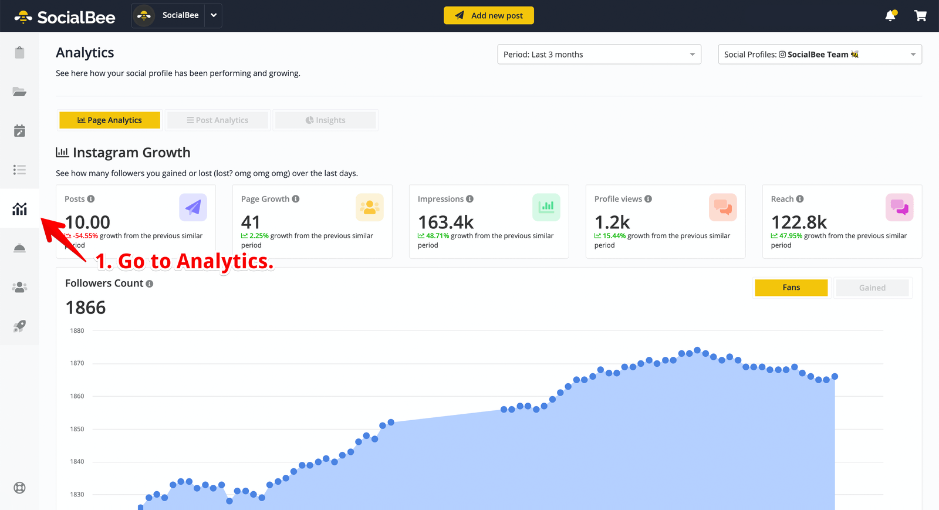Open clipboard icon in sidebar
This screenshot has height=510, width=939.
point(19,52)
